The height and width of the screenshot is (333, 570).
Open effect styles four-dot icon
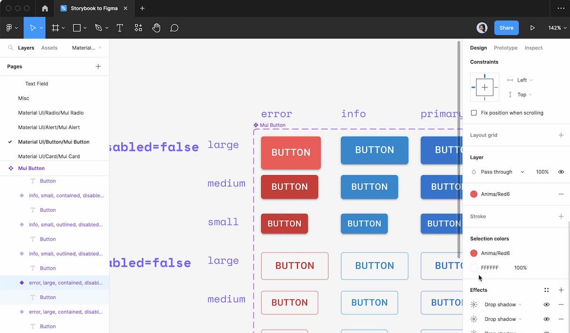click(547, 290)
